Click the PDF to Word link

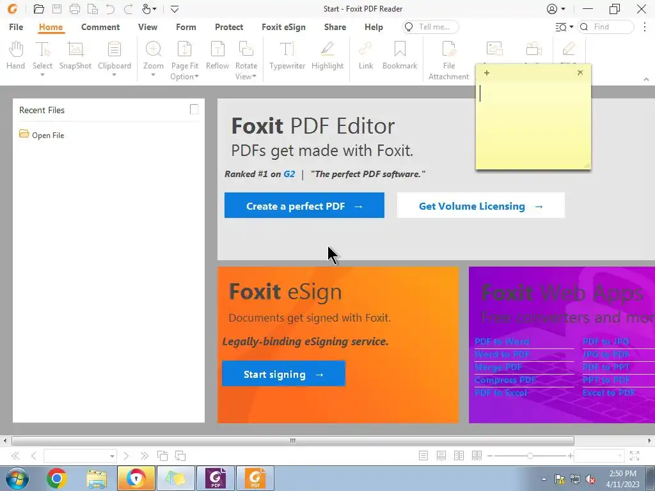coord(501,341)
